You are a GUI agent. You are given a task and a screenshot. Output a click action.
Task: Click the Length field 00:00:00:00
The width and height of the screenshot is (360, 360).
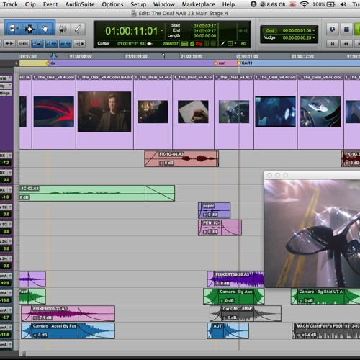tap(204, 35)
